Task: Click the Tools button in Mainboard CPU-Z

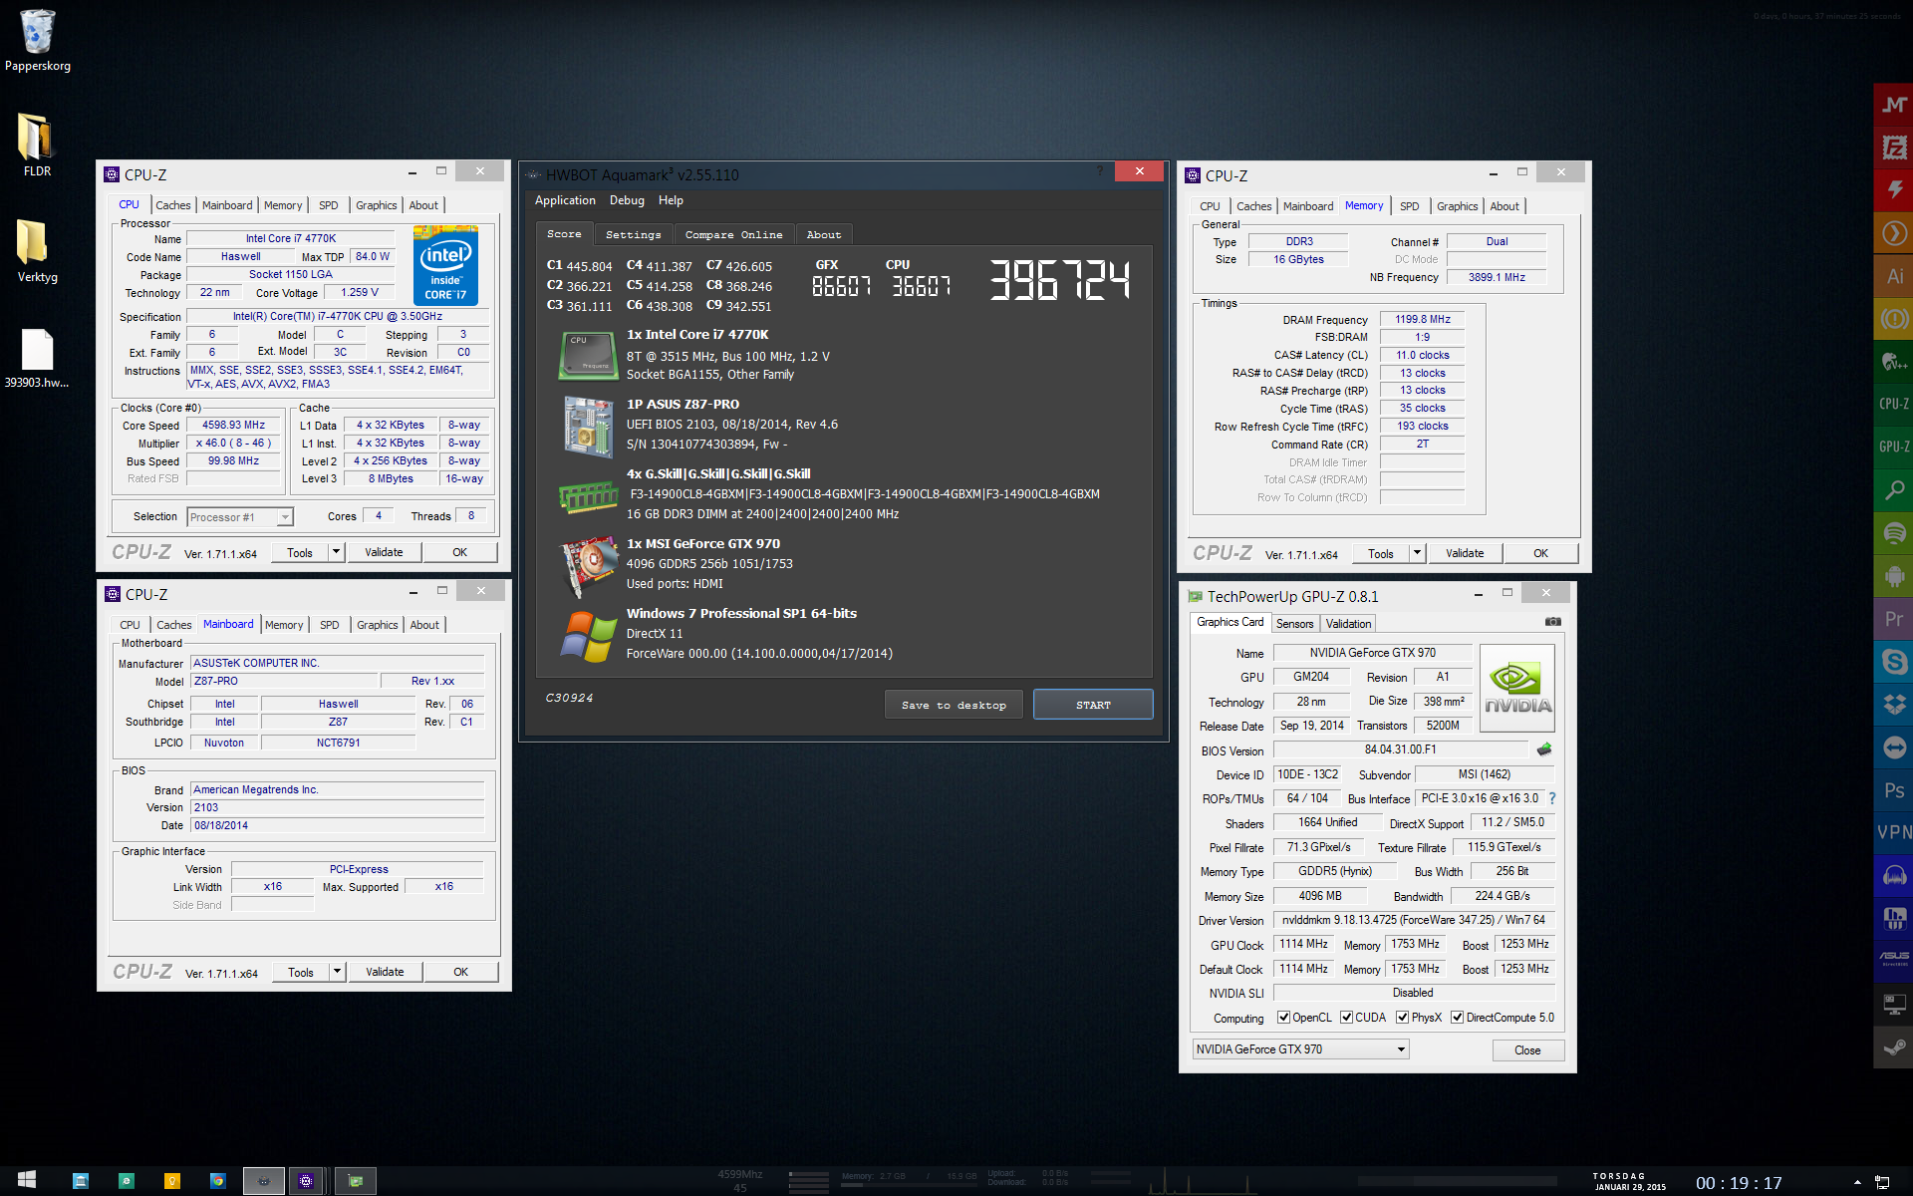Action: (x=301, y=972)
